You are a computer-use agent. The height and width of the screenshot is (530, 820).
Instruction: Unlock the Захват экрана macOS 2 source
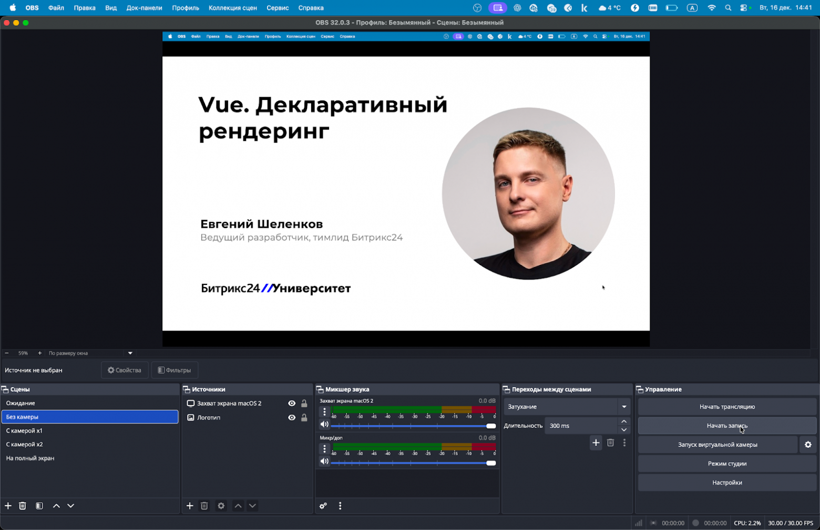coord(303,403)
